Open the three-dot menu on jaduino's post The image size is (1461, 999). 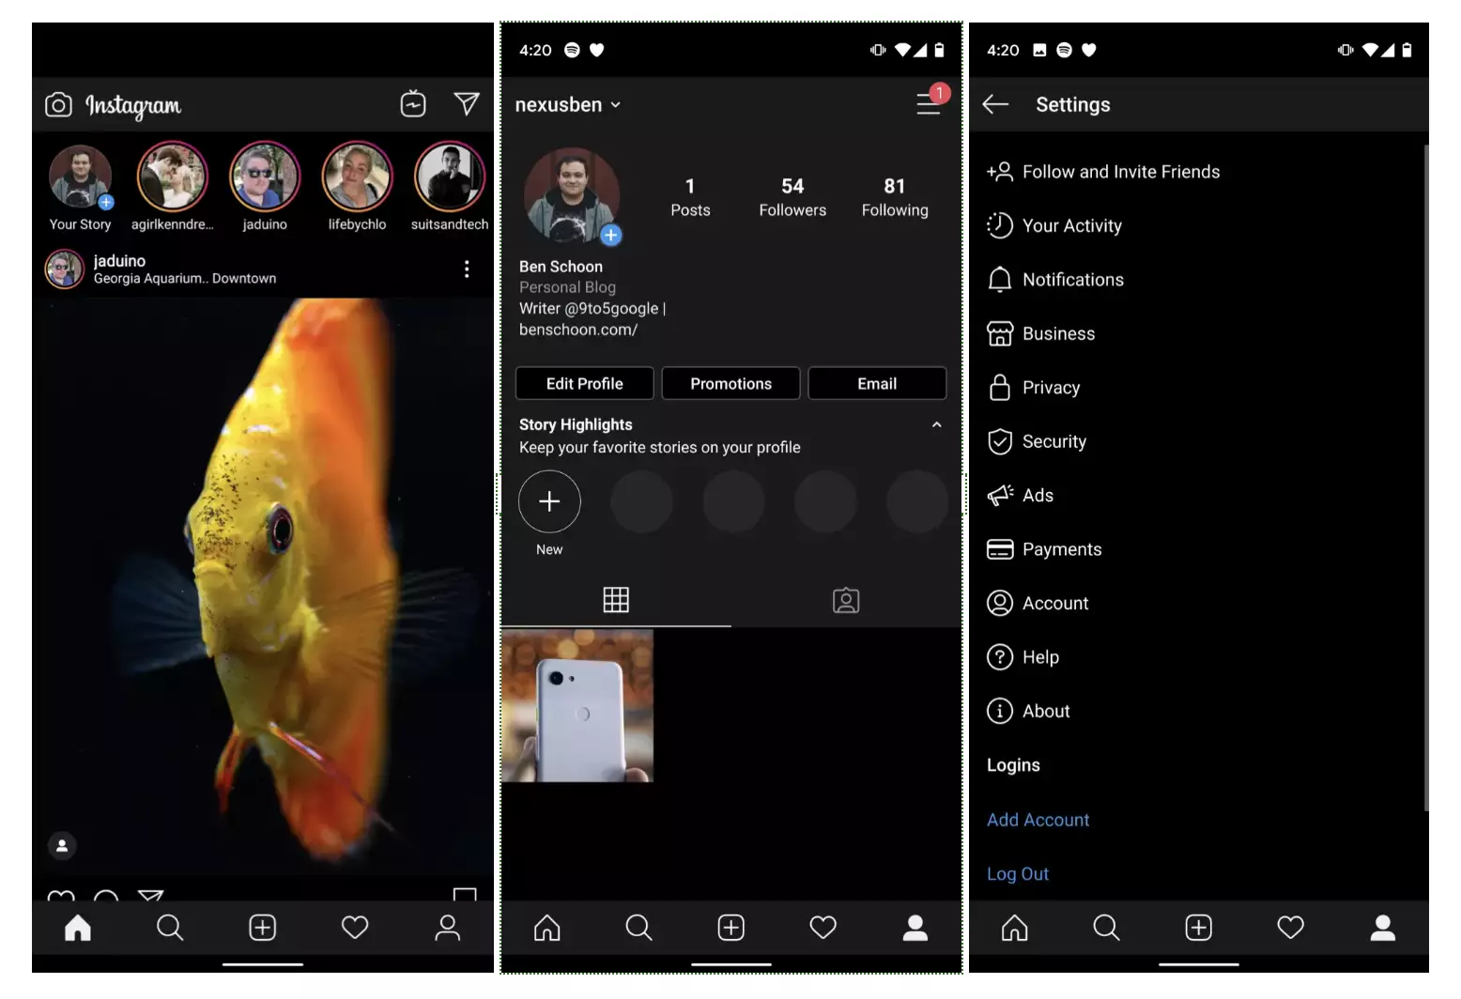point(467,269)
